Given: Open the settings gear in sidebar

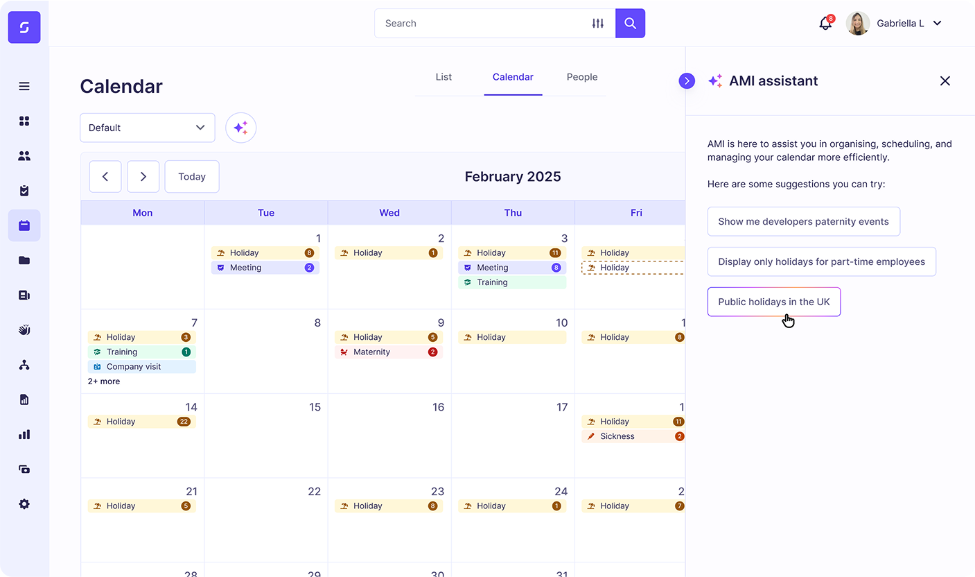Looking at the screenshot, I should coord(24,504).
